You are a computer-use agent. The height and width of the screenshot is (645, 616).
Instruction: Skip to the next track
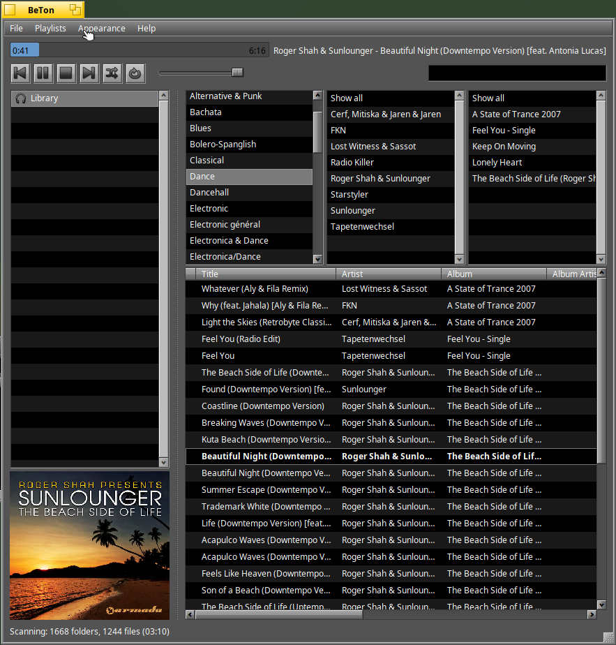click(x=89, y=73)
